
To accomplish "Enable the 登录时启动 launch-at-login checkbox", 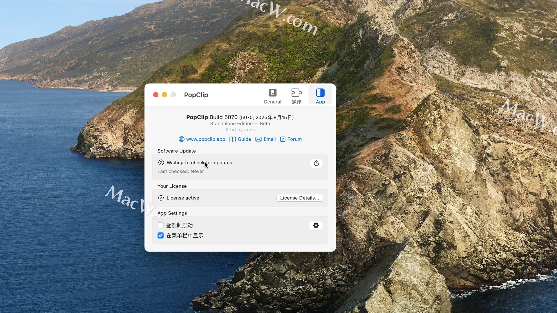I will 160,225.
